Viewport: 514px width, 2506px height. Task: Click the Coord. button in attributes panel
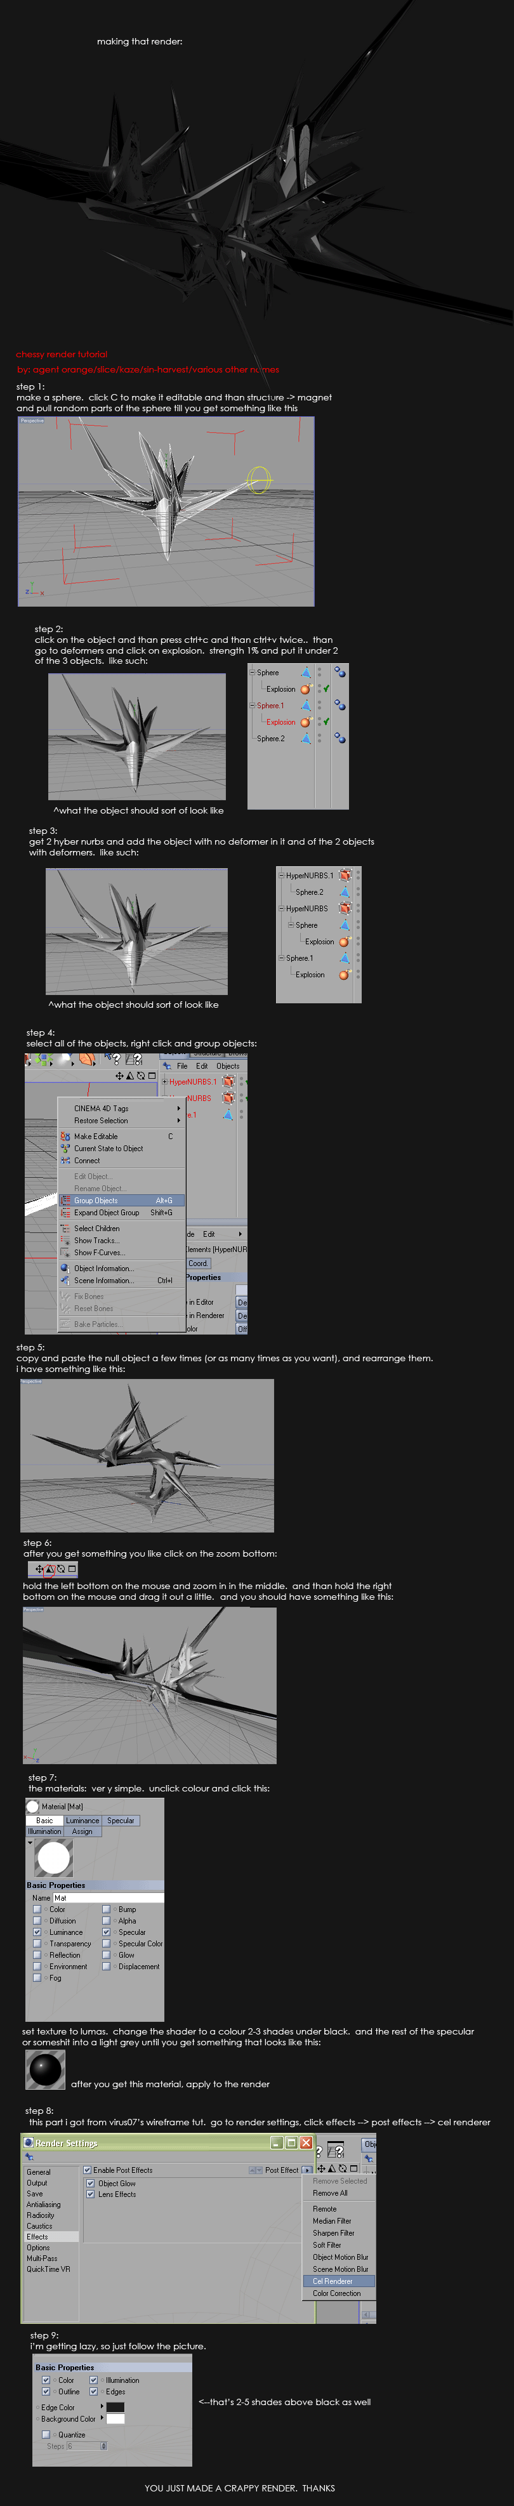tap(197, 1263)
